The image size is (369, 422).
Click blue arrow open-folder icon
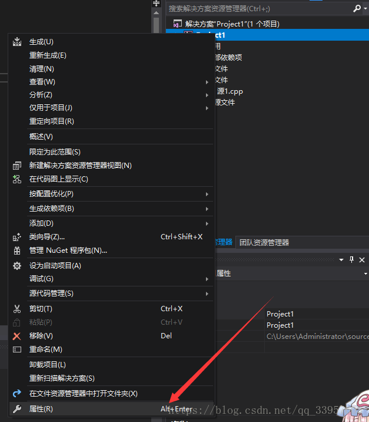[x=17, y=394]
